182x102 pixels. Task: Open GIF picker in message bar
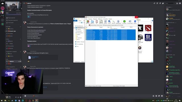point(156,96)
